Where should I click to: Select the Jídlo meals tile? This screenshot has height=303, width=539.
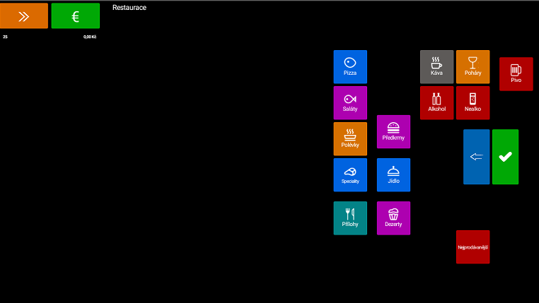[x=393, y=175]
